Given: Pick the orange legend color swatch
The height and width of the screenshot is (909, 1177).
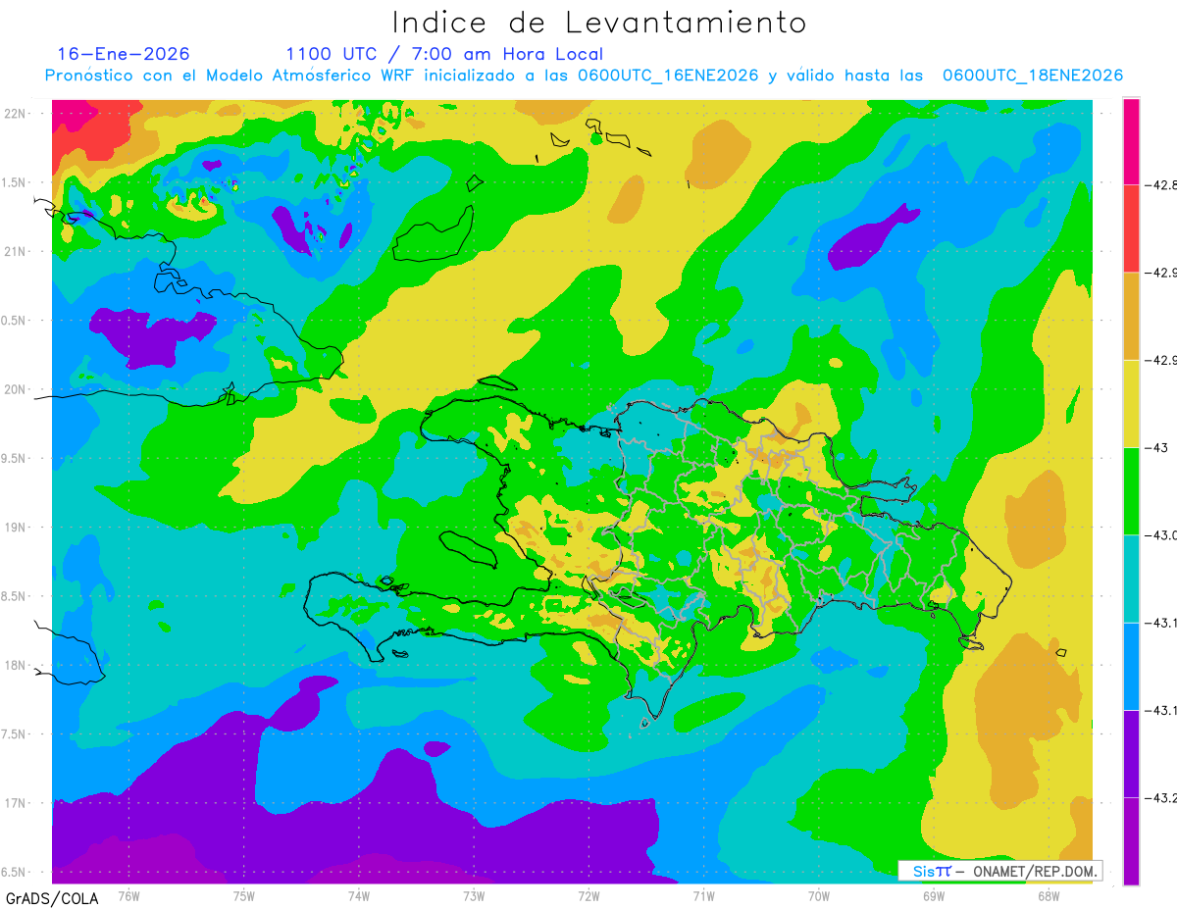Looking at the screenshot, I should point(1131,316).
